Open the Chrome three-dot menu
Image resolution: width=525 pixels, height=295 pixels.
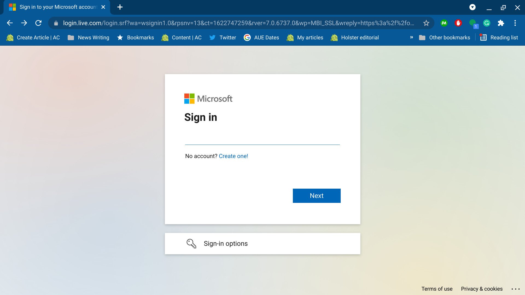(x=515, y=23)
